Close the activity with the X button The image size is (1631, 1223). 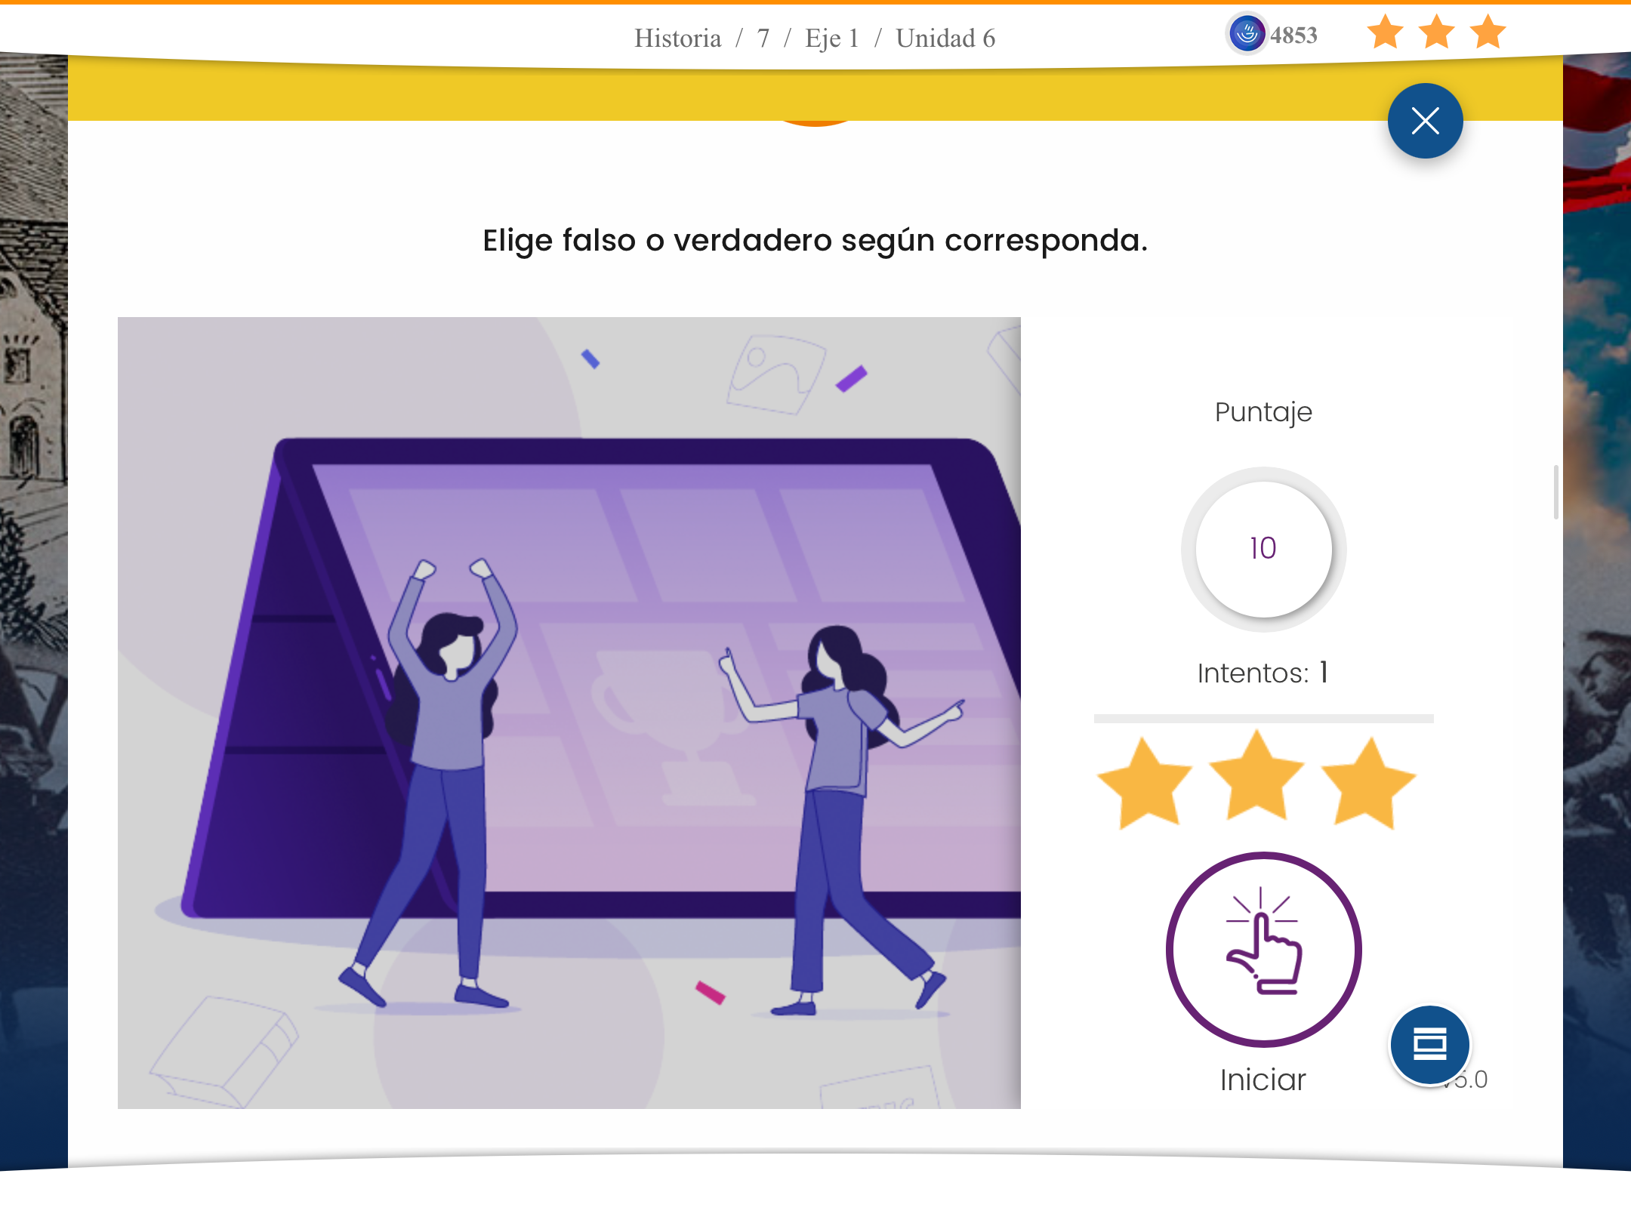pos(1425,121)
